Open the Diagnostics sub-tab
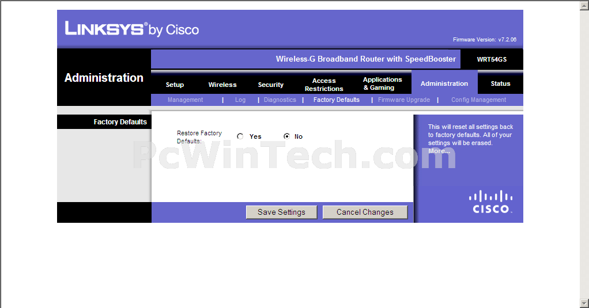Image resolution: width=589 pixels, height=308 pixels. (280, 100)
